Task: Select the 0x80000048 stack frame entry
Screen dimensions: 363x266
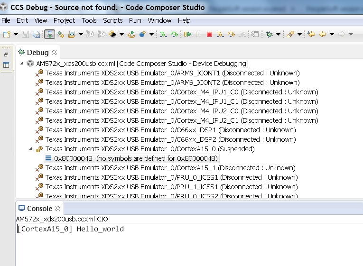Action: click(x=135, y=158)
